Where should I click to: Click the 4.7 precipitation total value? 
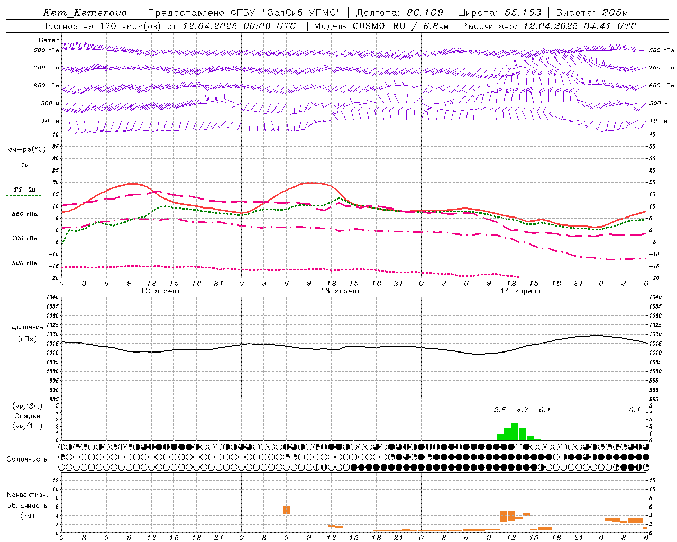point(523,410)
